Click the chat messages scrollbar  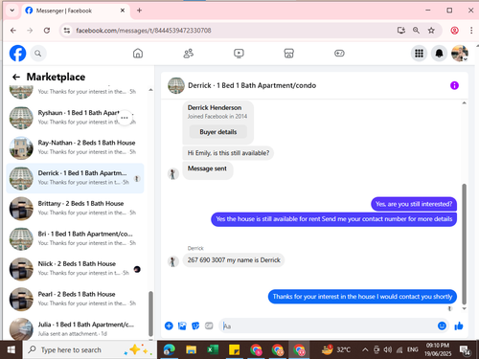pos(464,244)
